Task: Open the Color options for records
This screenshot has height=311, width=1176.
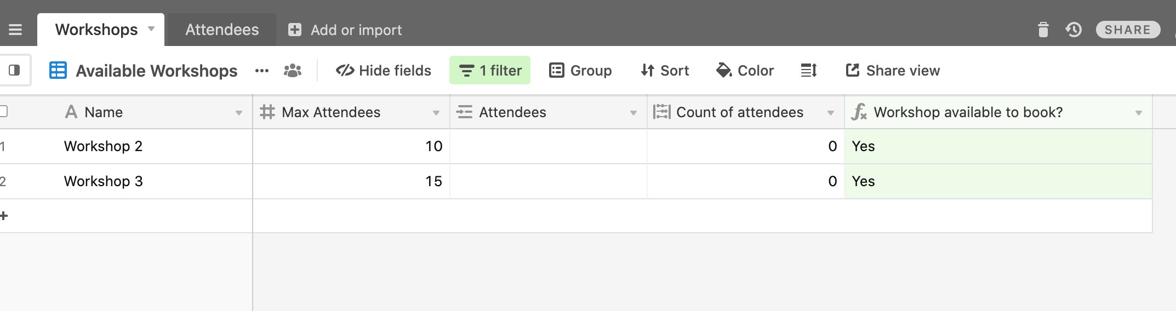Action: [745, 70]
